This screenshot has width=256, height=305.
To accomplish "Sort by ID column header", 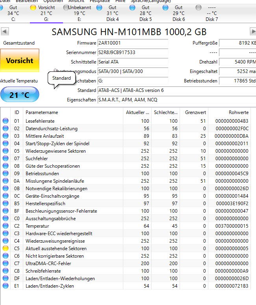I will [x=17, y=112].
